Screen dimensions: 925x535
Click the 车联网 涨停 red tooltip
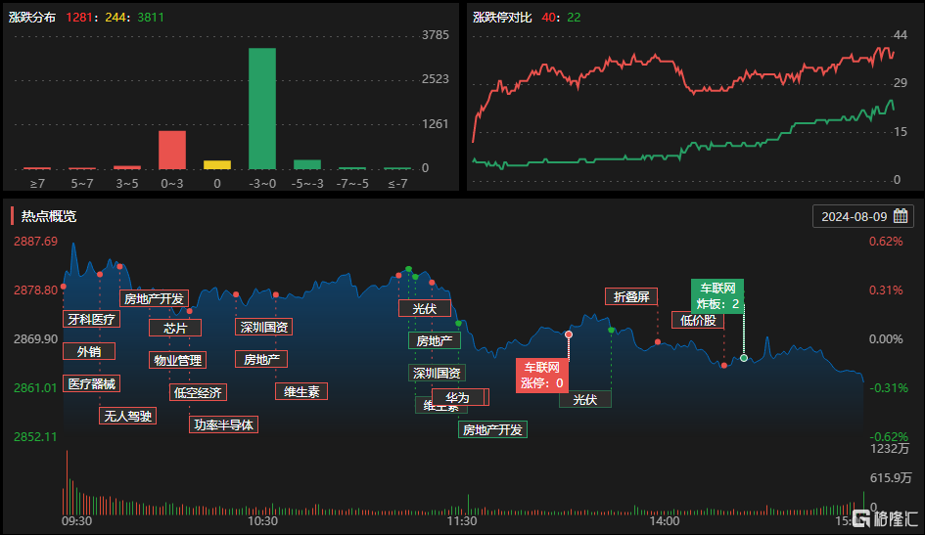(542, 376)
